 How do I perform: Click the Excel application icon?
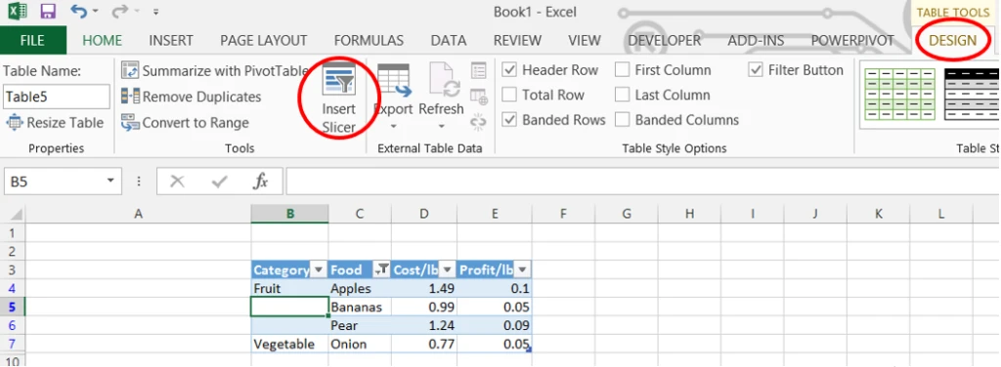click(18, 11)
